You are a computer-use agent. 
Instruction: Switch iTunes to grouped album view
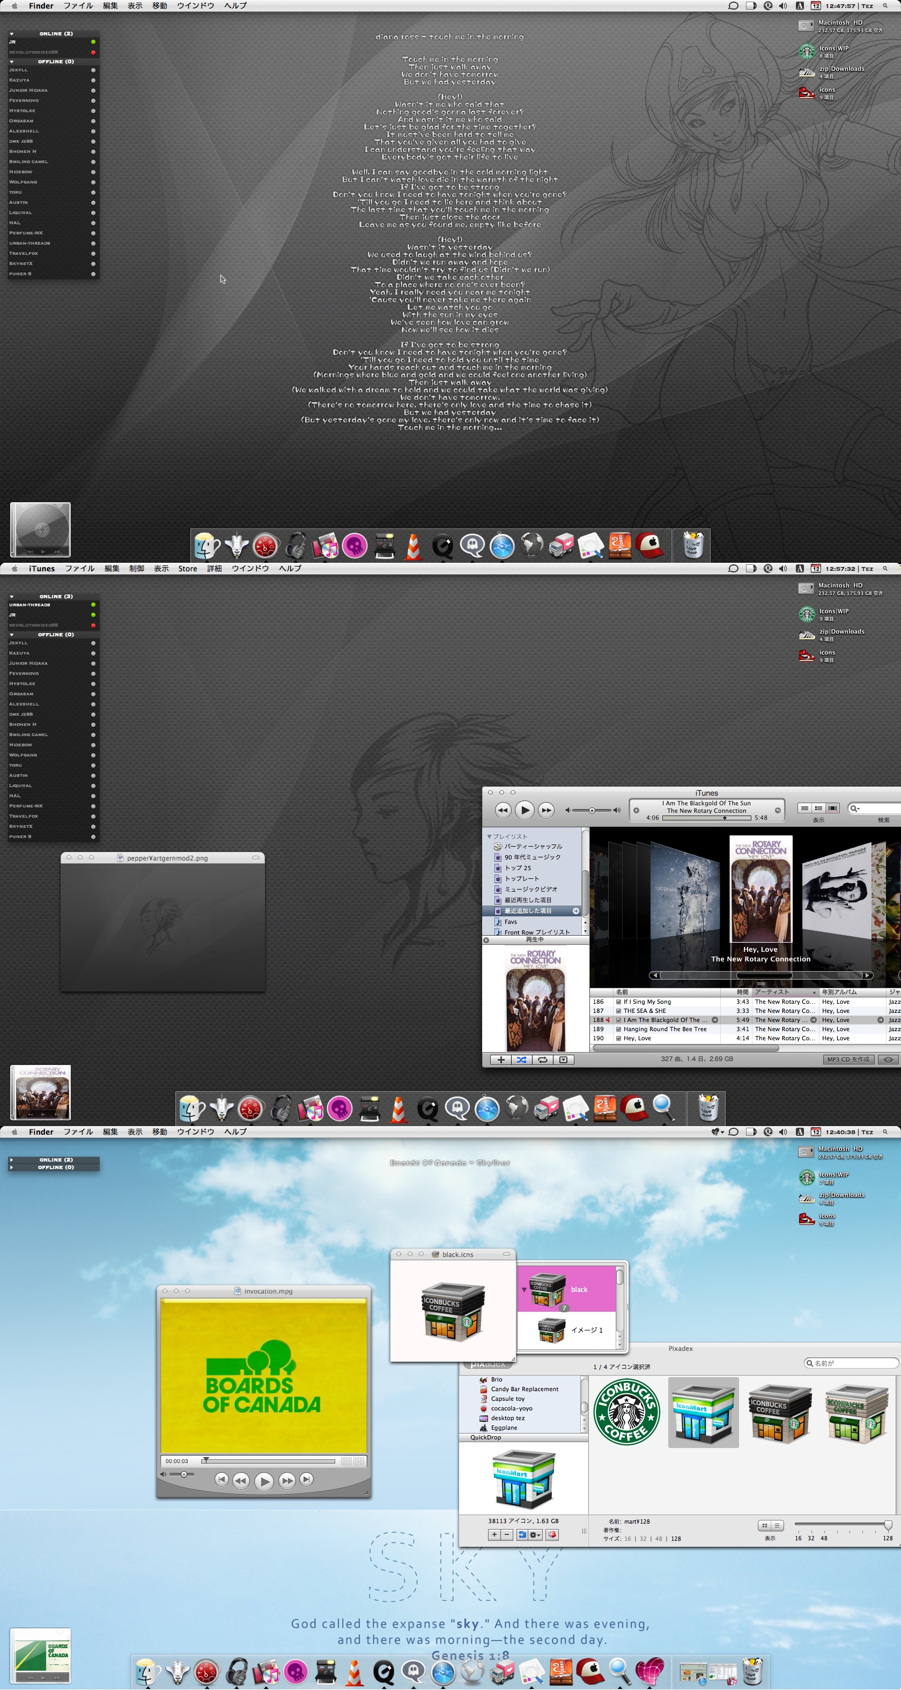pyautogui.click(x=818, y=809)
